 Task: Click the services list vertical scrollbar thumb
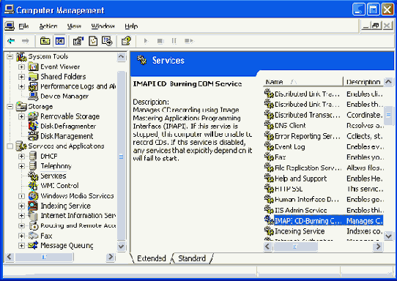(388, 115)
